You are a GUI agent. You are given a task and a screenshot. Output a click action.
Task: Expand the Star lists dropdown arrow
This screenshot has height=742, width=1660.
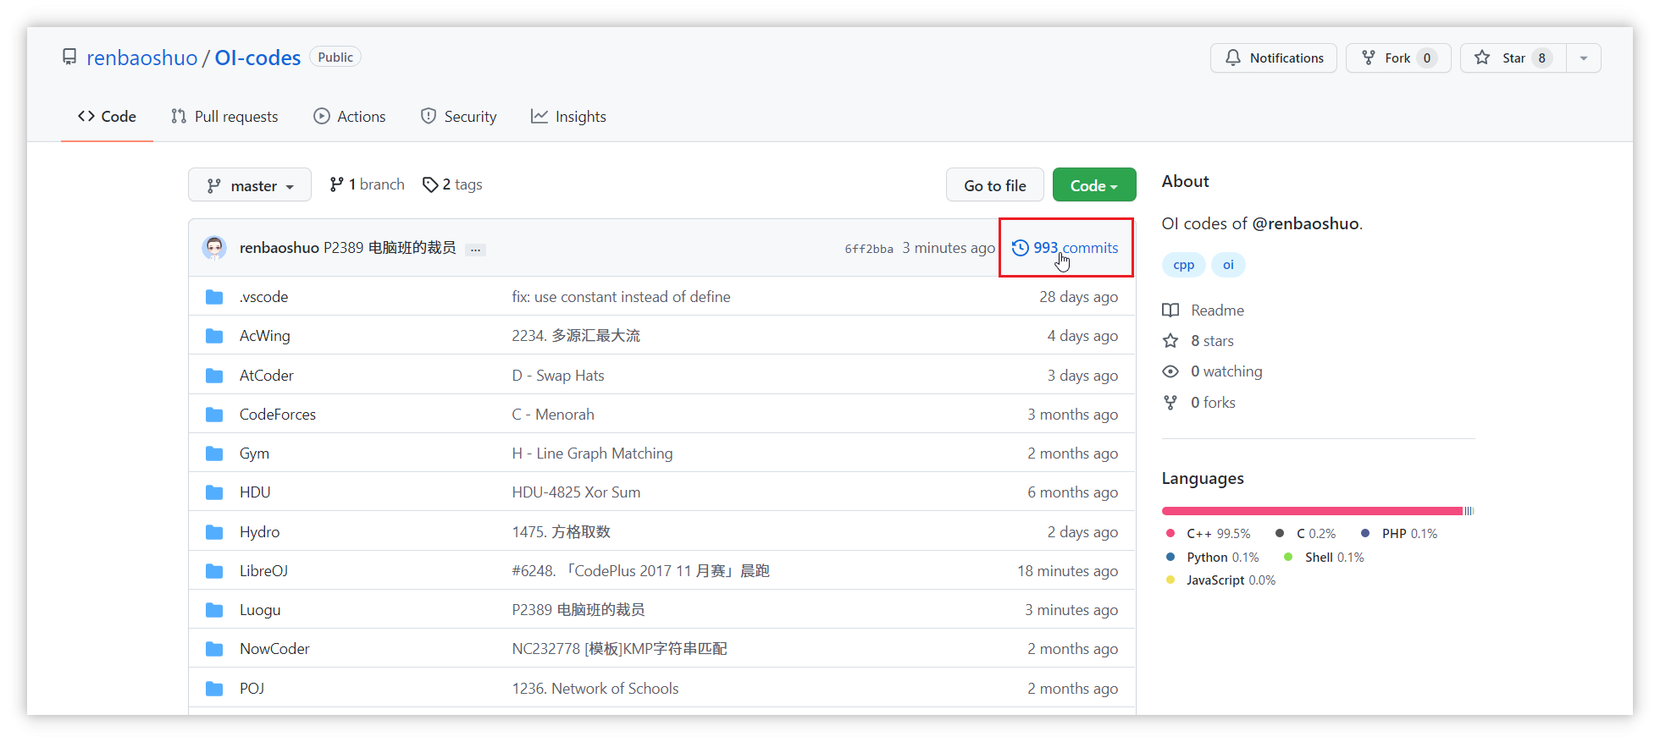[x=1584, y=58]
